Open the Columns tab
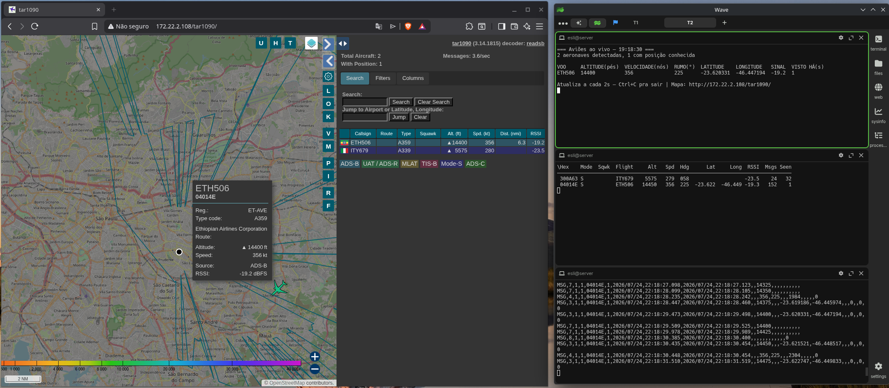The image size is (889, 388). pyautogui.click(x=413, y=78)
